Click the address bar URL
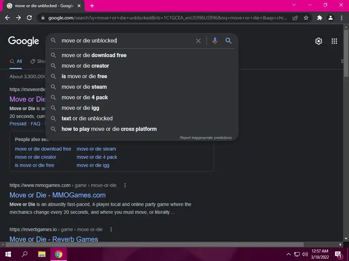Screen dimensions: 349x261 click(x=167, y=18)
